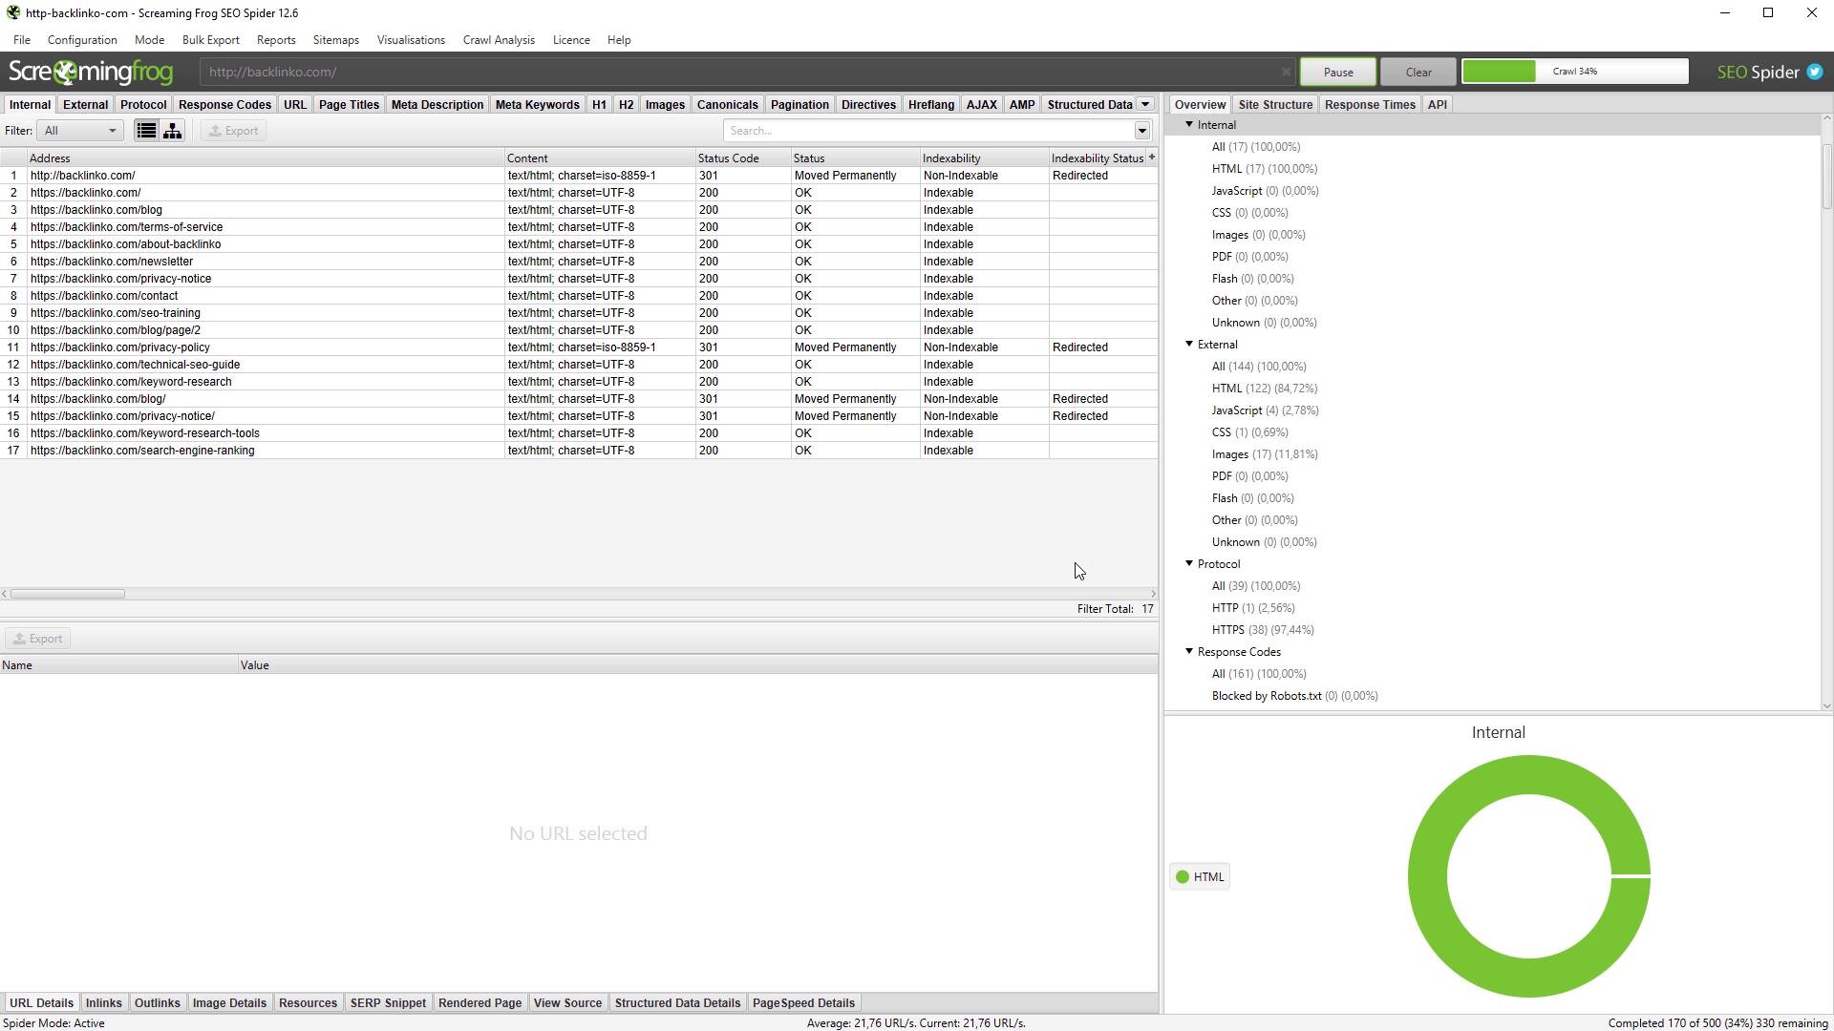Collapse the External tree section

(1188, 344)
